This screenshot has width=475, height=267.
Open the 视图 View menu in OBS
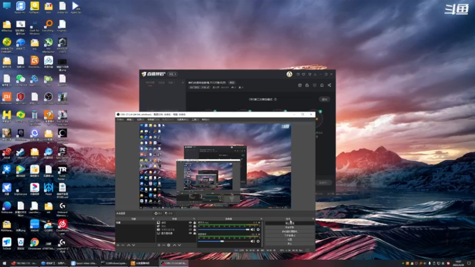tap(140, 120)
